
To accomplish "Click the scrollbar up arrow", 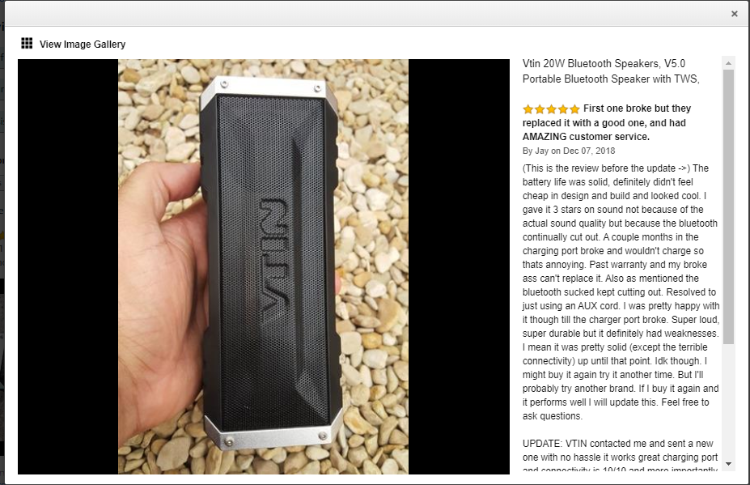I will 728,62.
